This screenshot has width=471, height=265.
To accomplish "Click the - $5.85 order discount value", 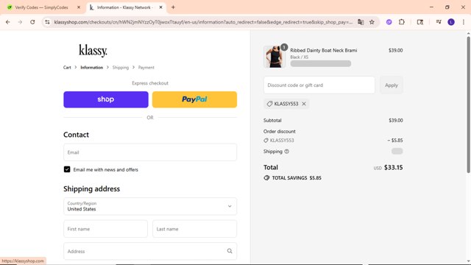I will [395, 141].
